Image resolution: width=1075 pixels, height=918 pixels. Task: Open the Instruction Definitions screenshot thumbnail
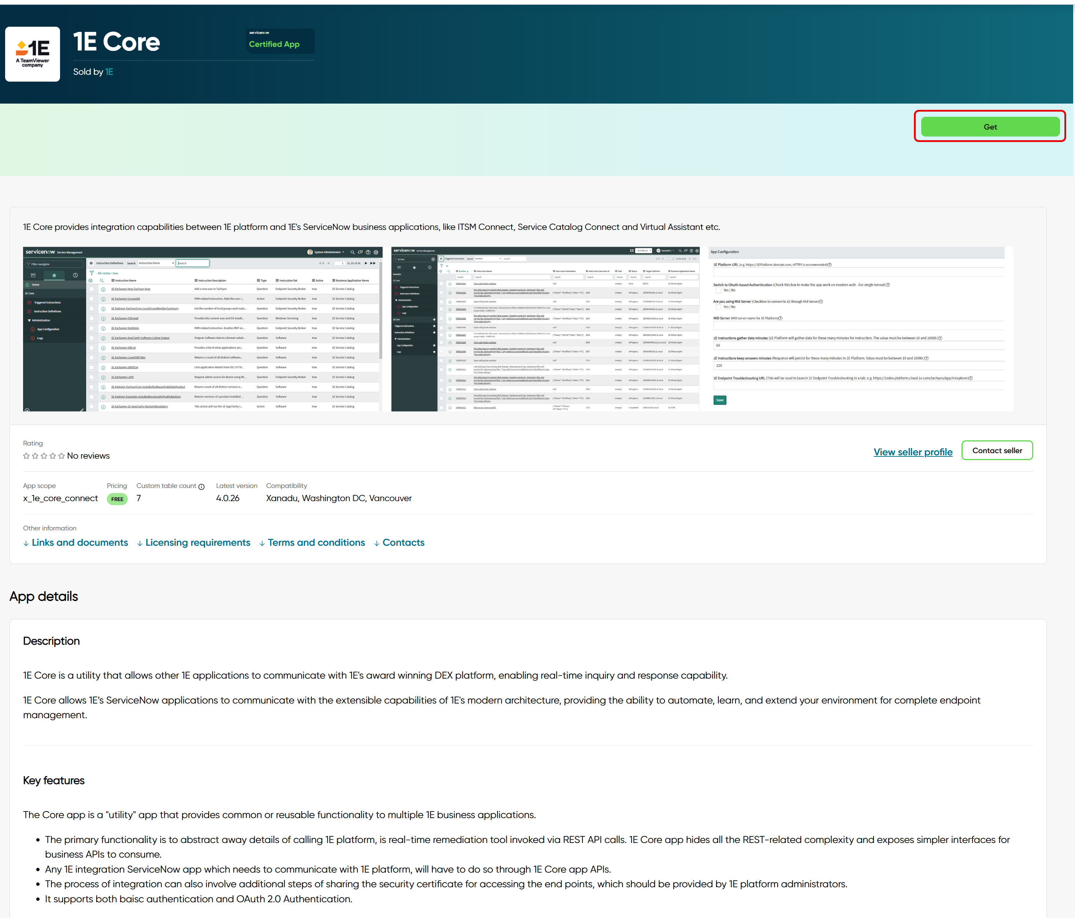(202, 329)
